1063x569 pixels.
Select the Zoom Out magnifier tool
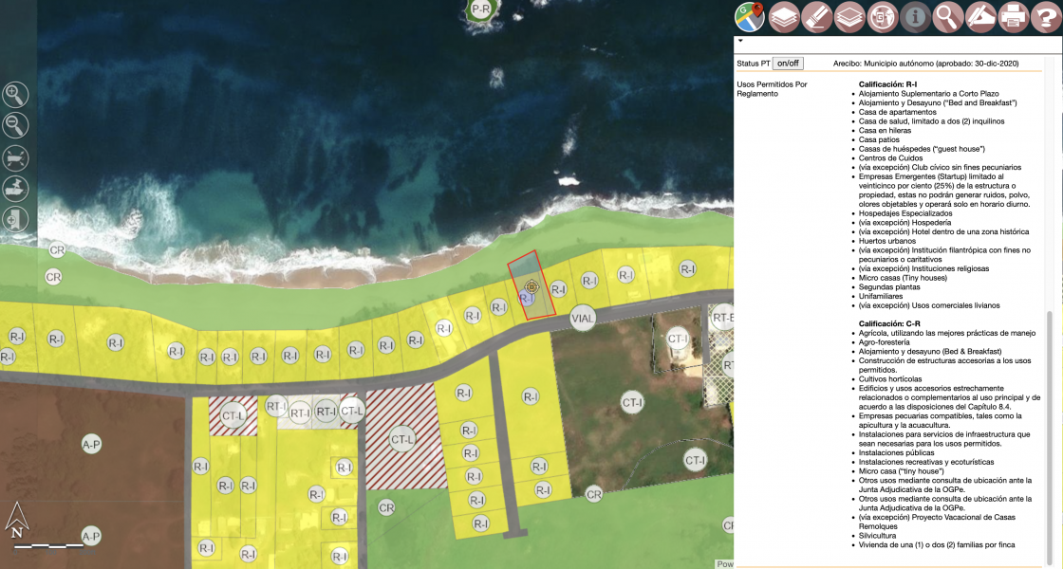pos(15,125)
